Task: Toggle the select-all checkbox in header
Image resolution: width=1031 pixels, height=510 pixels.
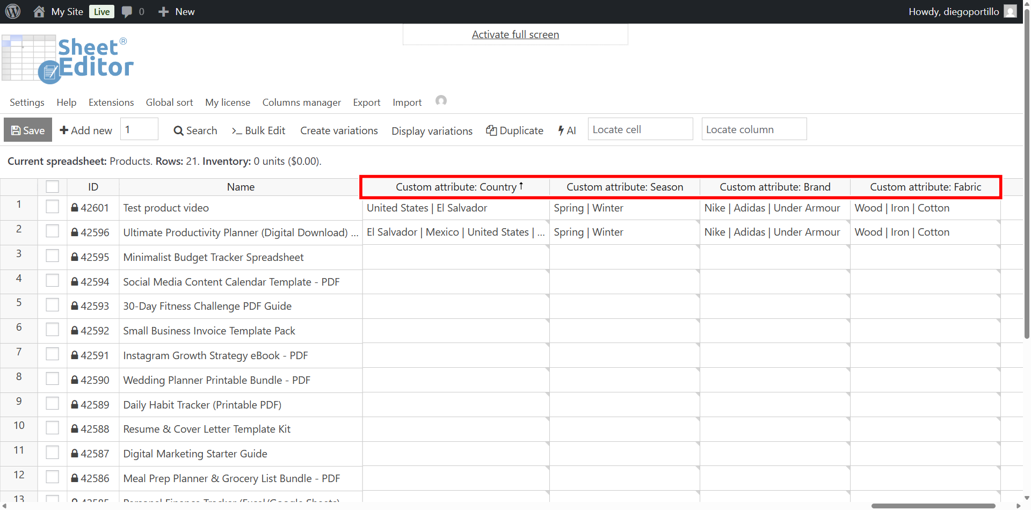Action: tap(52, 187)
